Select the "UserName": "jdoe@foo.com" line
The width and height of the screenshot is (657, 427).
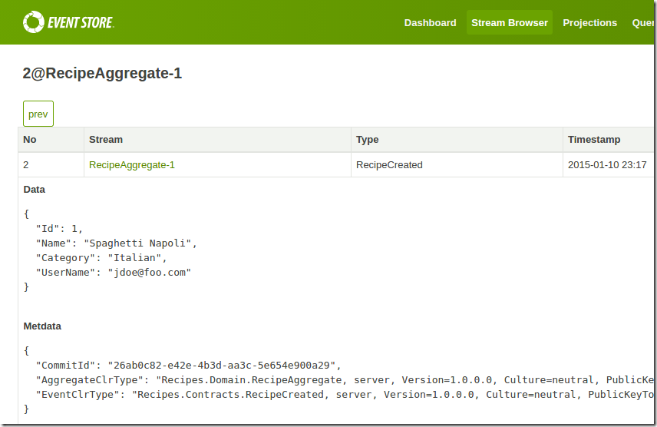coord(113,273)
